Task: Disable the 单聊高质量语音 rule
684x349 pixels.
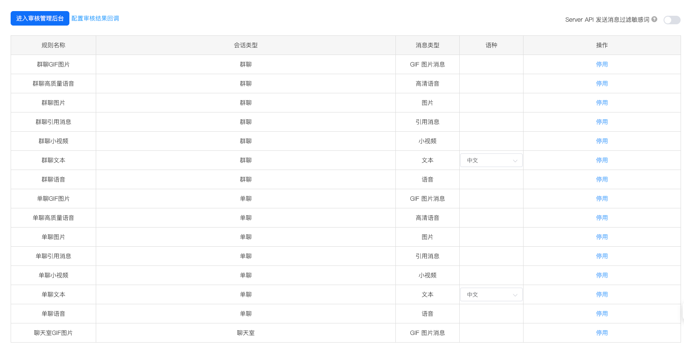Action: 602,218
